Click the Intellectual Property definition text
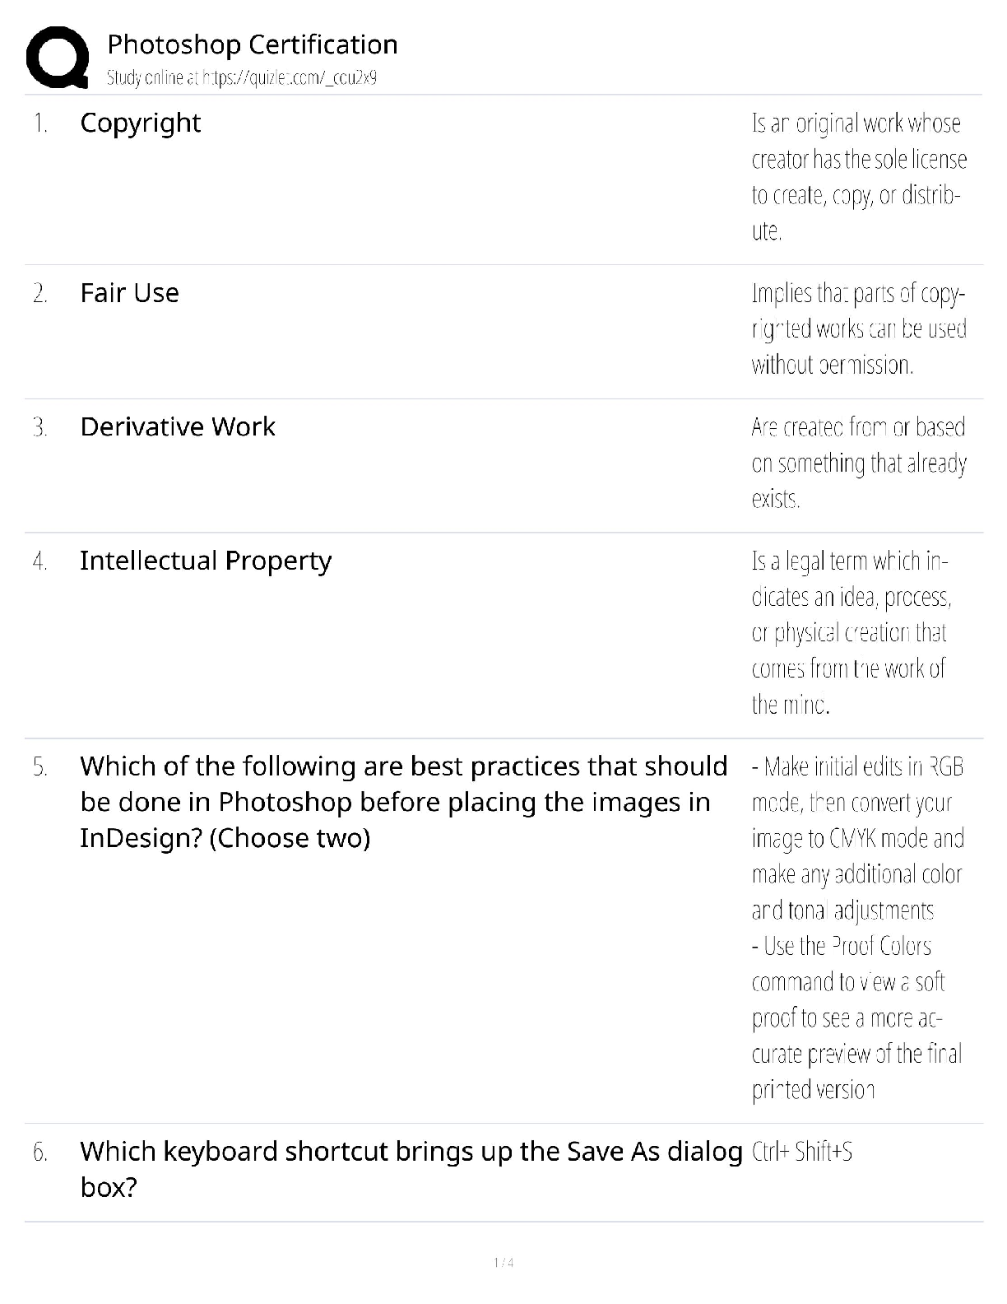 tap(852, 632)
